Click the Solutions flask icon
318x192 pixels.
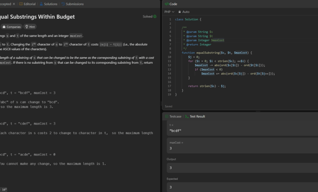click(x=41, y=4)
